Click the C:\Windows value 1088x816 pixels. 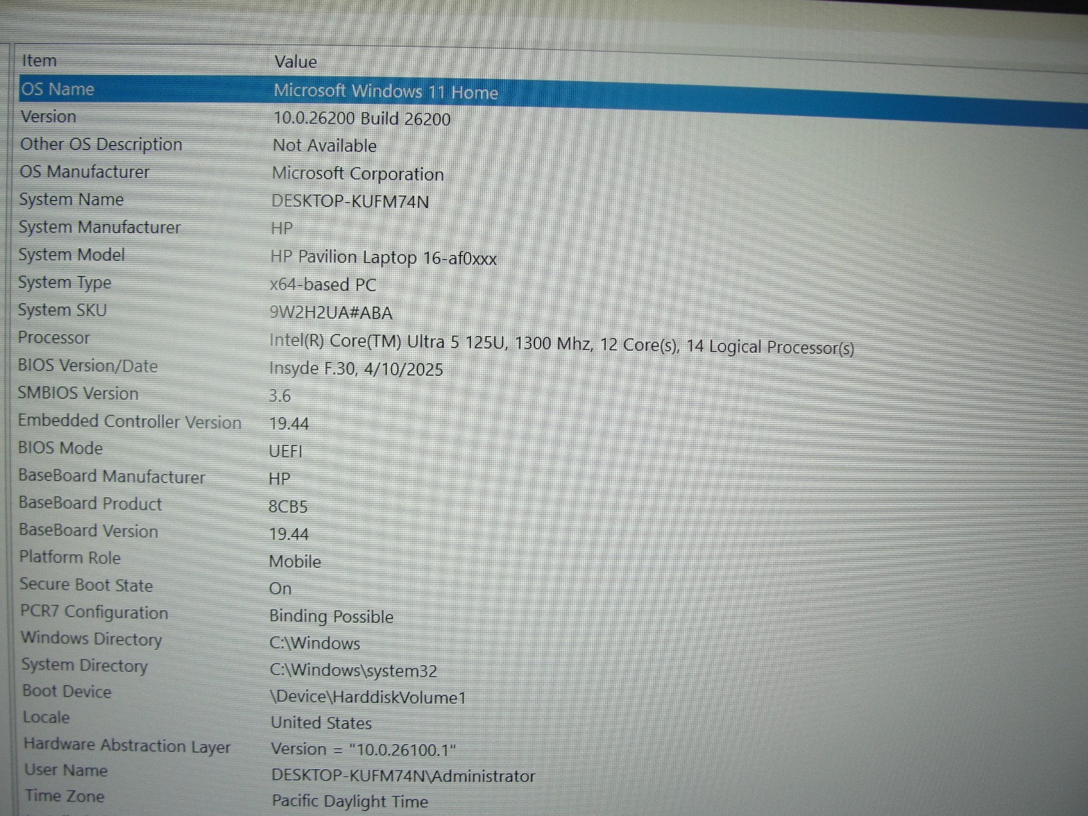(x=315, y=643)
